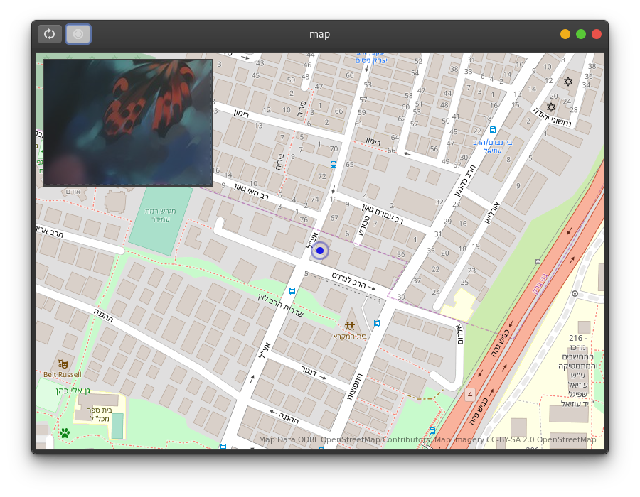Click the bus stop icon near number 65
The image size is (640, 497).
click(334, 165)
